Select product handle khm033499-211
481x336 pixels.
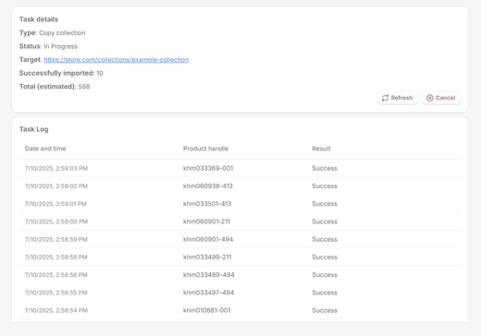[207, 258]
